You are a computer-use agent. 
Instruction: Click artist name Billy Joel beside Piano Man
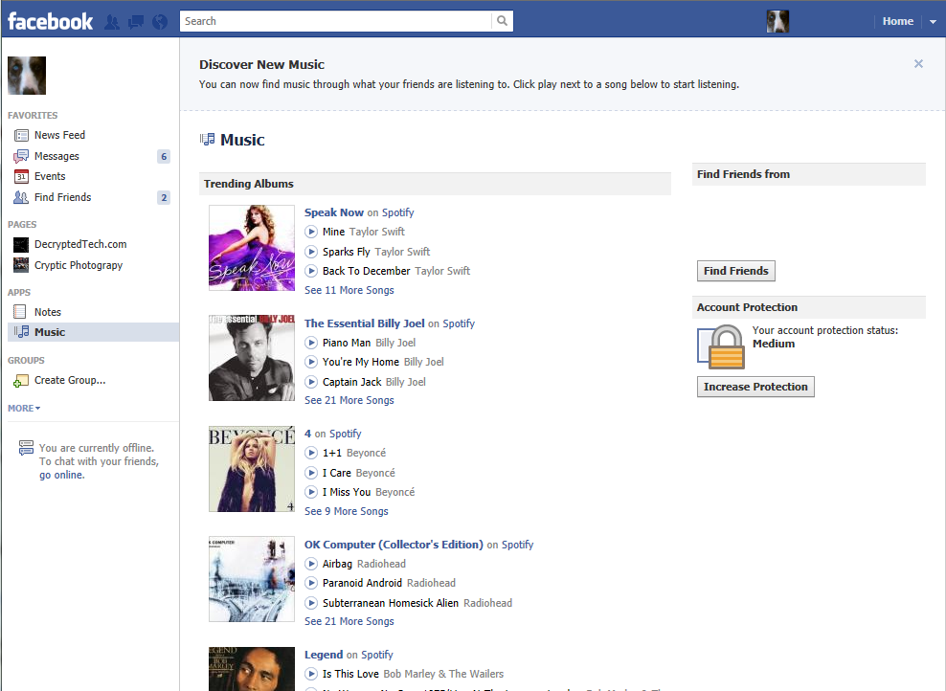click(x=395, y=343)
